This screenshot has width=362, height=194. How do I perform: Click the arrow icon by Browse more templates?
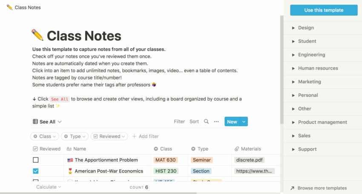click(x=292, y=188)
